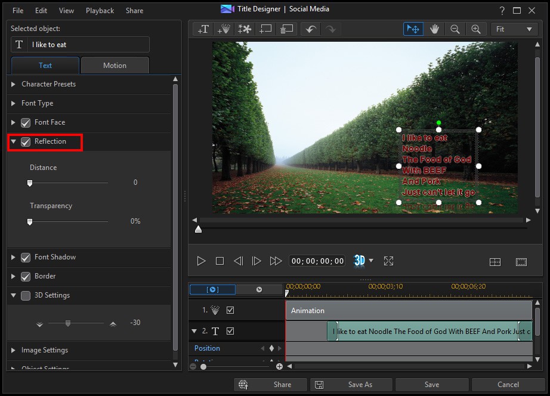This screenshot has height=396, width=550.
Task: Open the preview in full screen
Action: tap(389, 261)
